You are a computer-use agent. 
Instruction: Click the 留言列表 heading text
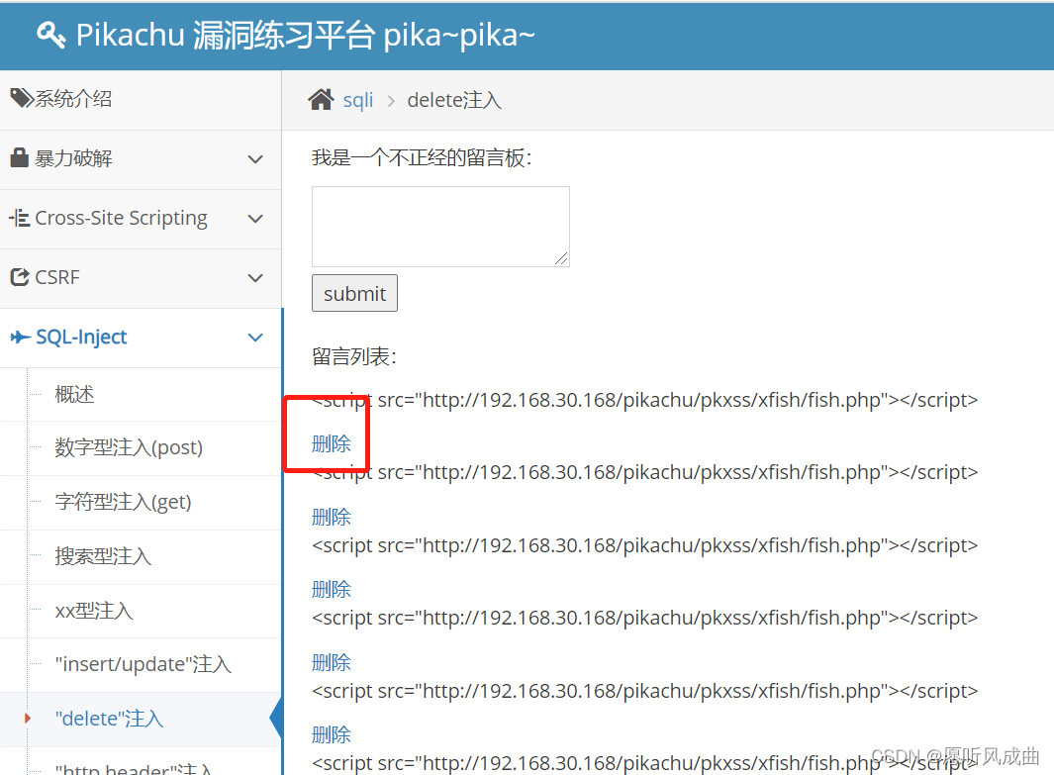(354, 356)
